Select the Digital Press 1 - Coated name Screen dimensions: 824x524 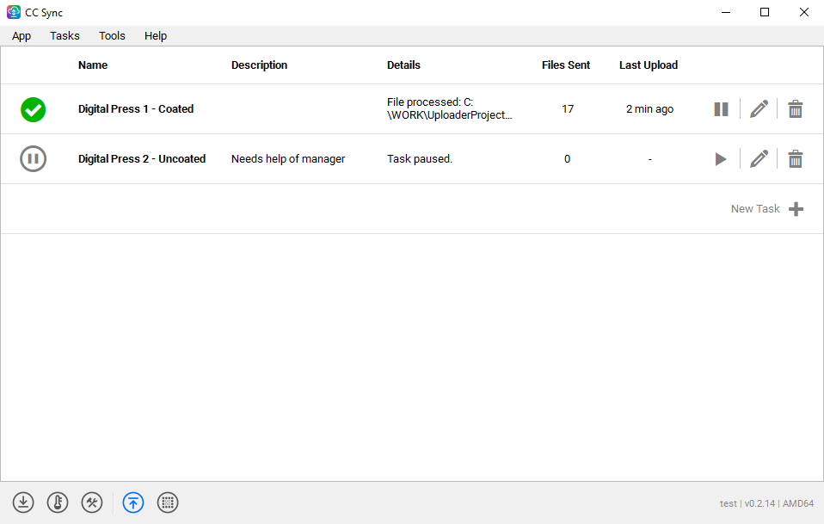pos(136,108)
